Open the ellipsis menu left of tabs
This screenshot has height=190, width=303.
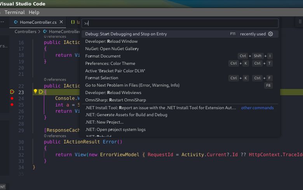[x=2, y=22]
